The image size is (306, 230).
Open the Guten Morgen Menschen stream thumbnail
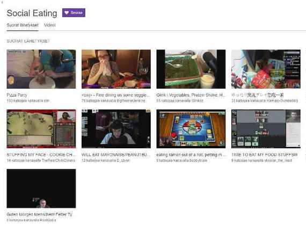pos(41,189)
